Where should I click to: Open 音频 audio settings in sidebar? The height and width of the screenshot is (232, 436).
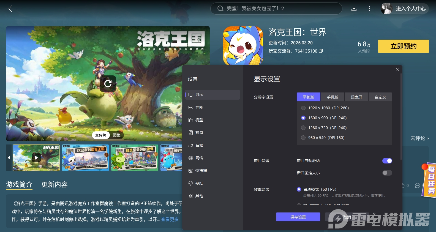click(x=212, y=145)
